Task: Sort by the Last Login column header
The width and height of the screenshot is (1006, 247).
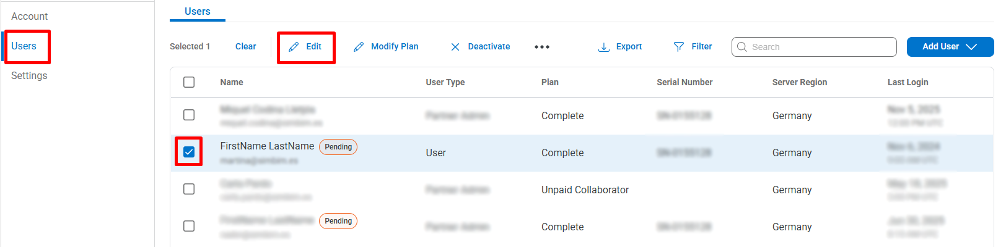Action: [908, 82]
